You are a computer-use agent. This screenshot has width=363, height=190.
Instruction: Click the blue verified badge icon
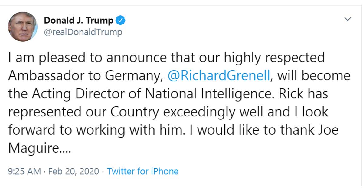click(x=121, y=21)
